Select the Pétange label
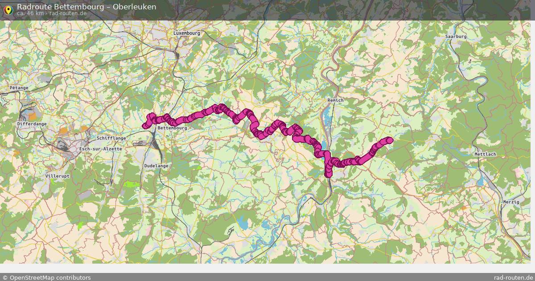Viewport: 535px width, 281px height. (x=19, y=88)
